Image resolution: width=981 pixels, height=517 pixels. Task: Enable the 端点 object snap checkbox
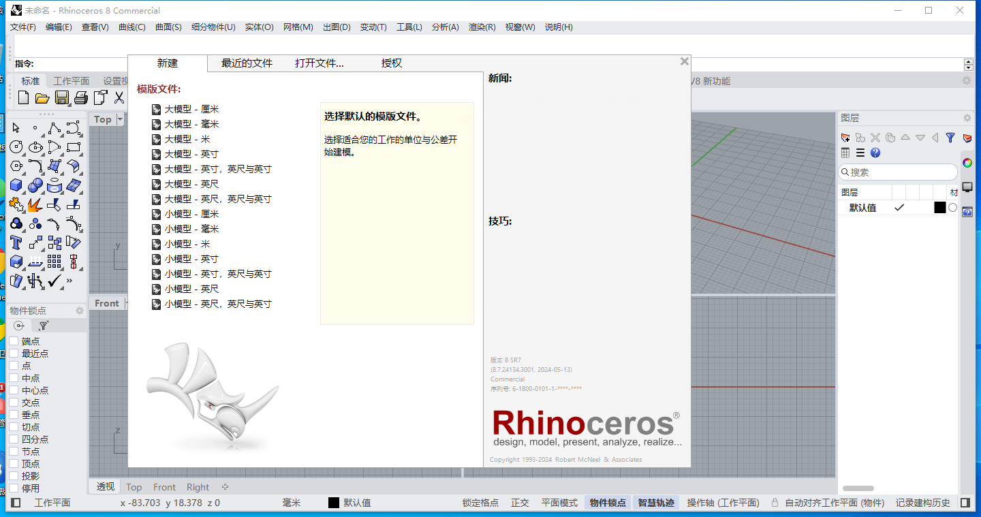[14, 341]
